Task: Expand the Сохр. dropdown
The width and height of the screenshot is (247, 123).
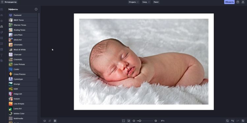Action: pos(146,2)
